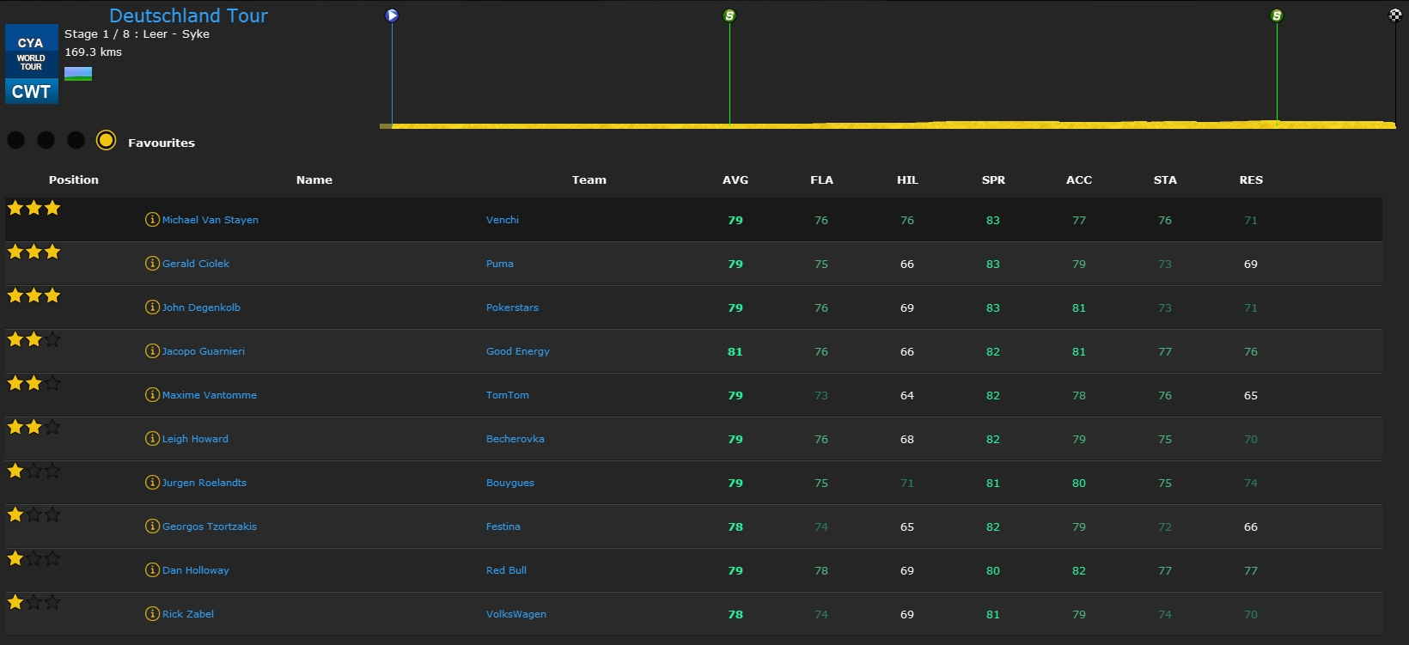Open info icon for Georgos Tzortzakis
This screenshot has width=1409, height=645.
152,526
